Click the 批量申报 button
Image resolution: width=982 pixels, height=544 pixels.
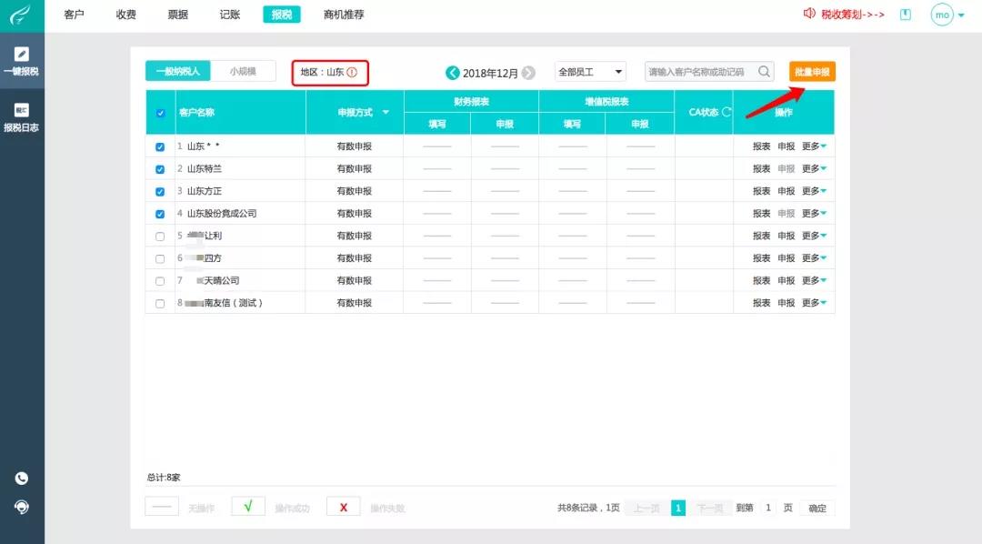point(812,72)
